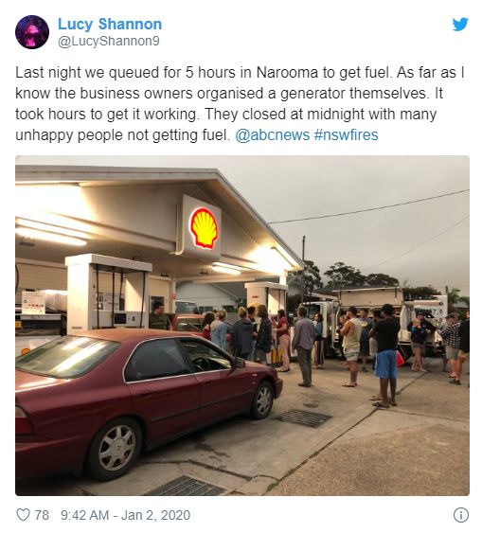The height and width of the screenshot is (533, 482).
Task: Open the @LucyShannon9 handle link
Action: [109, 41]
